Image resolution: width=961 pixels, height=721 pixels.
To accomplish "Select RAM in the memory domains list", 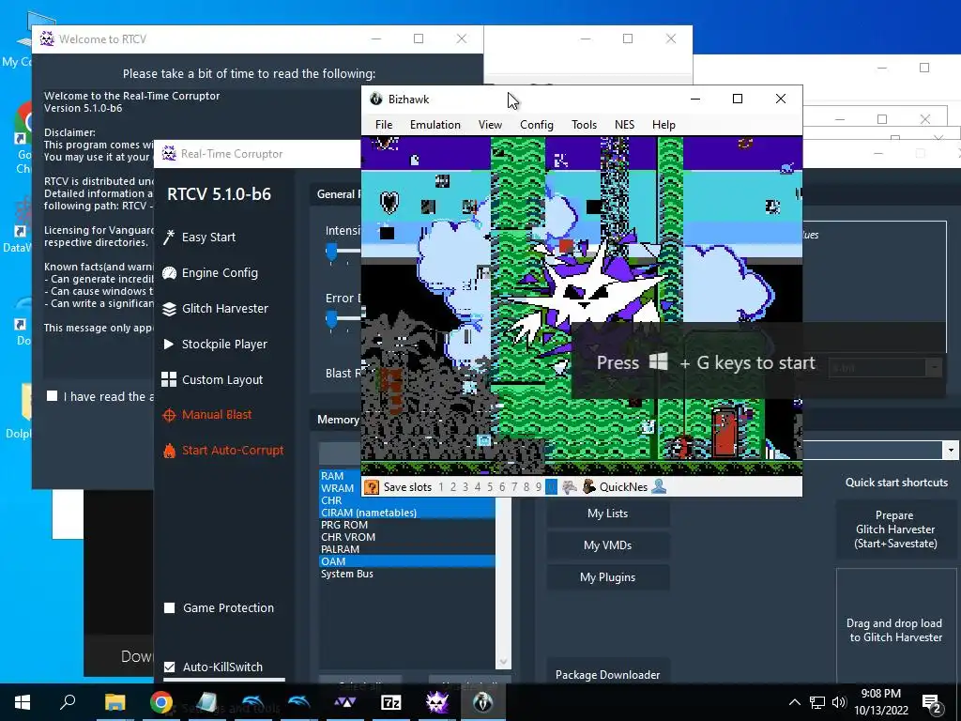I will point(407,476).
